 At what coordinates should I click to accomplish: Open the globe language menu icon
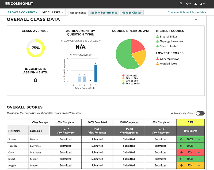189,4
